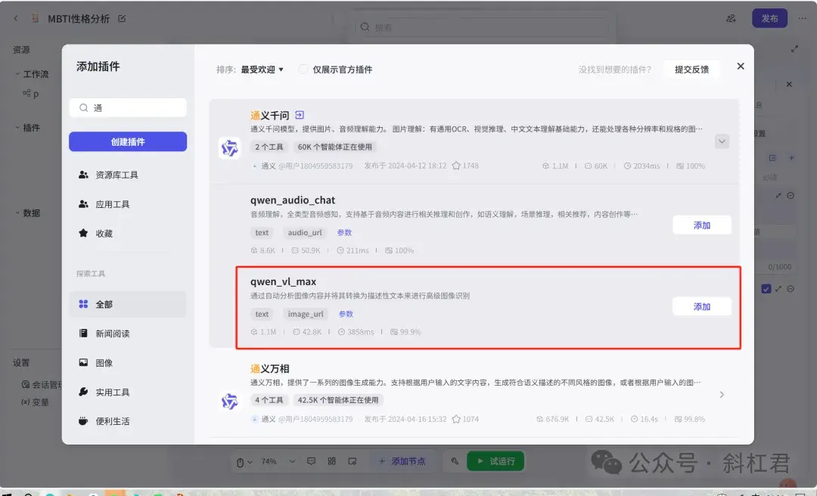
Task: Select the 新闻阅读 category
Action: tap(128, 333)
